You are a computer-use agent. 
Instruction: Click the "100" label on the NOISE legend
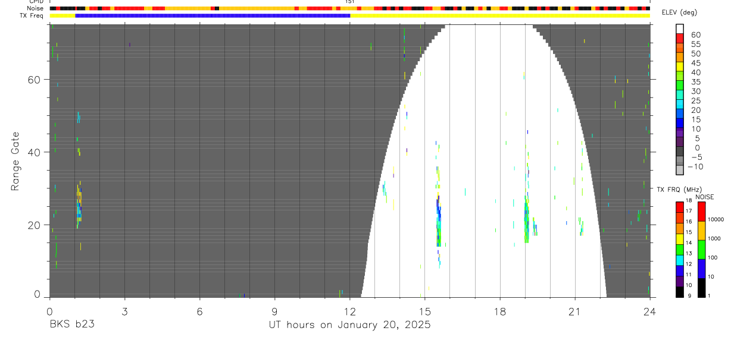click(713, 257)
